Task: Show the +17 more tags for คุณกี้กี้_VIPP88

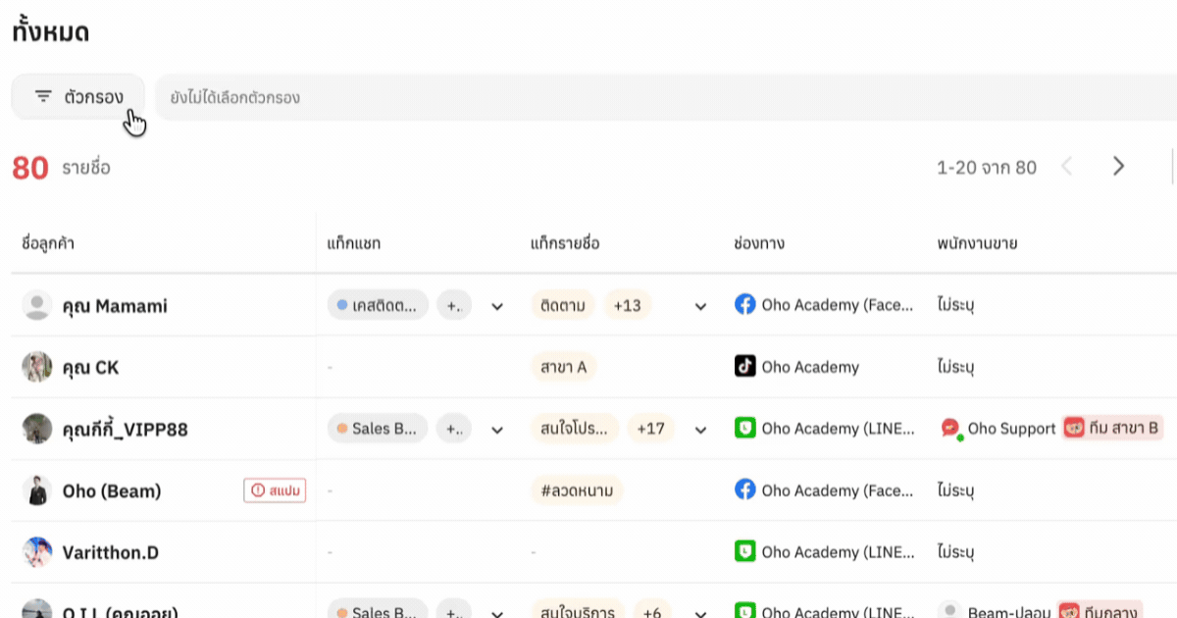Action: 651,429
